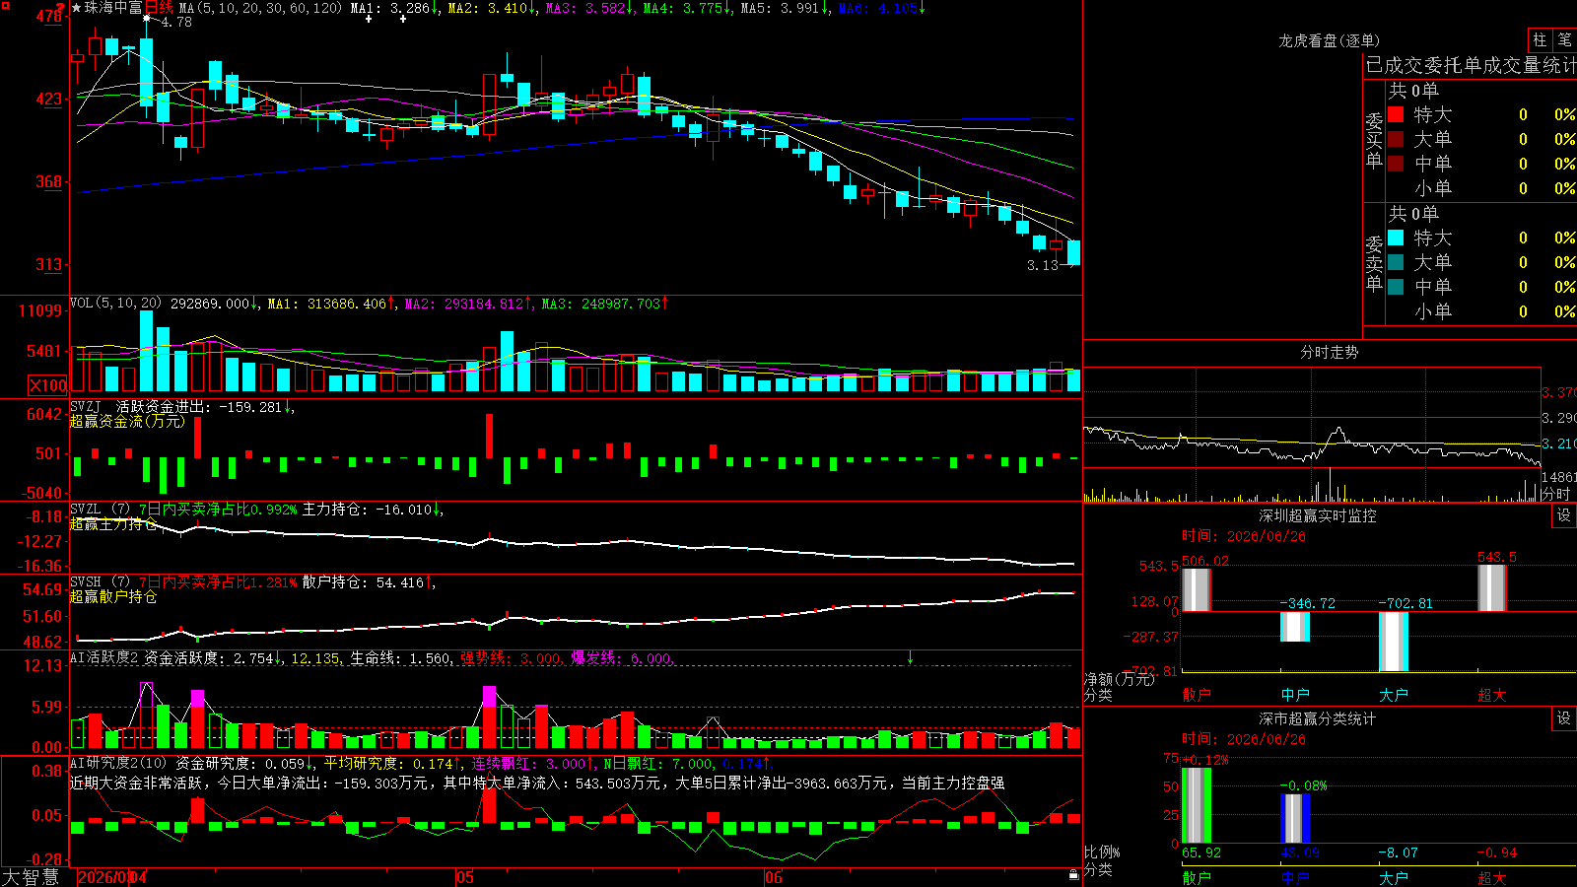Click the dark red 大单 buy order swatch
The height and width of the screenshot is (887, 1577).
coord(1396,139)
